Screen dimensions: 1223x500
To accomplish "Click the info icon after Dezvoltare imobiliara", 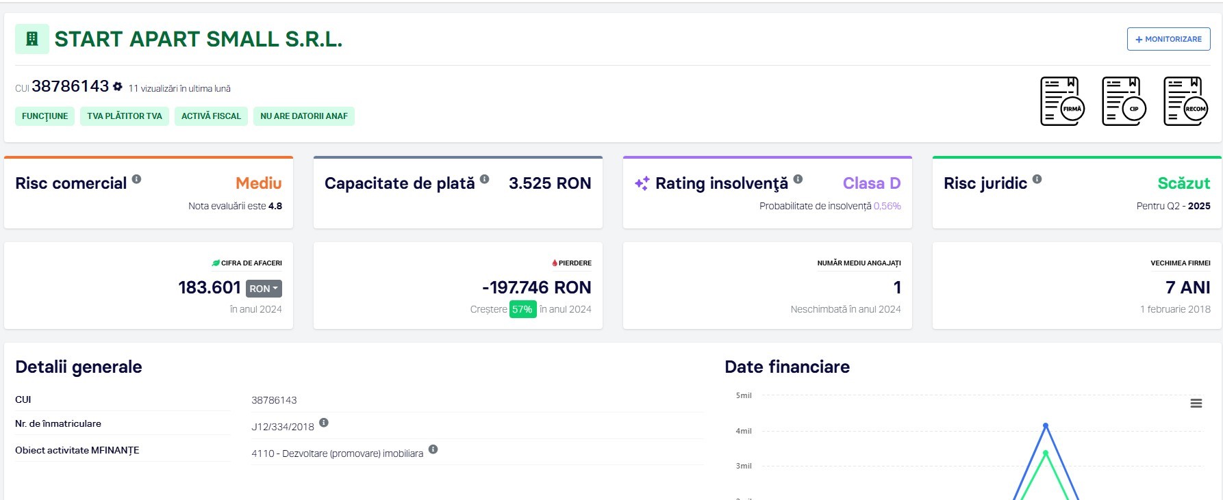I will tap(433, 449).
